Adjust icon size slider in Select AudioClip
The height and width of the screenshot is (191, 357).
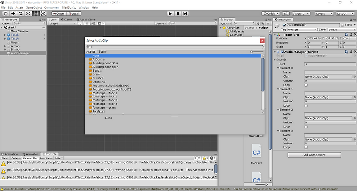[257, 52]
